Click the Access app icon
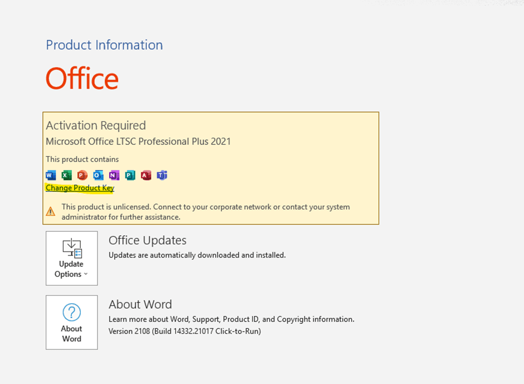Image resolution: width=524 pixels, height=384 pixels. pos(146,175)
